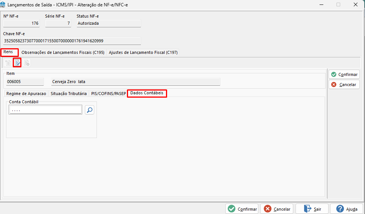
Task: Open Ajustes de Lançamento Fiscal (C197) tab
Action: tap(143, 52)
